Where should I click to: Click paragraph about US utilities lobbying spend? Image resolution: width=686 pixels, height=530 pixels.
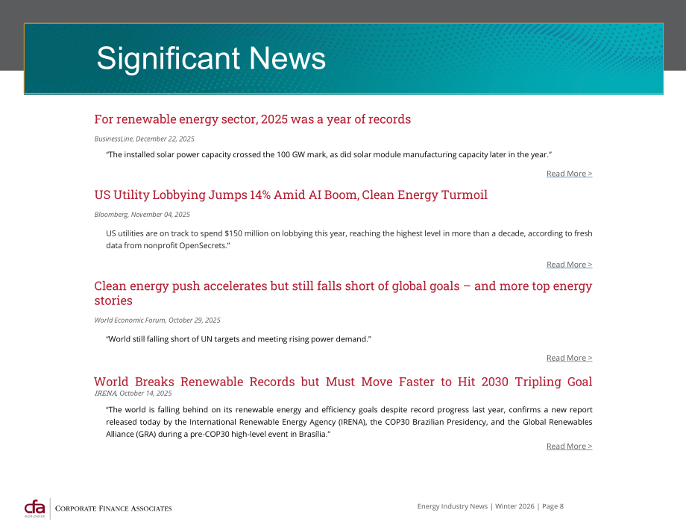tap(349, 239)
